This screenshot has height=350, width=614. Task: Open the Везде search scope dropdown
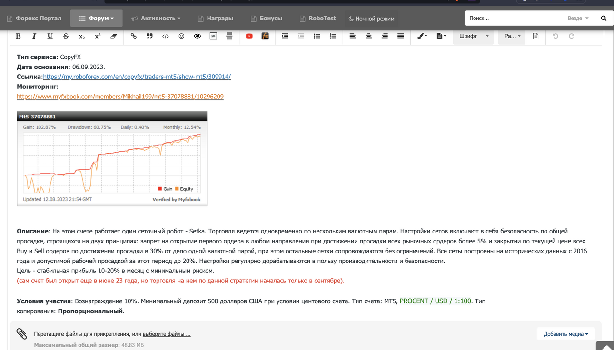point(578,18)
